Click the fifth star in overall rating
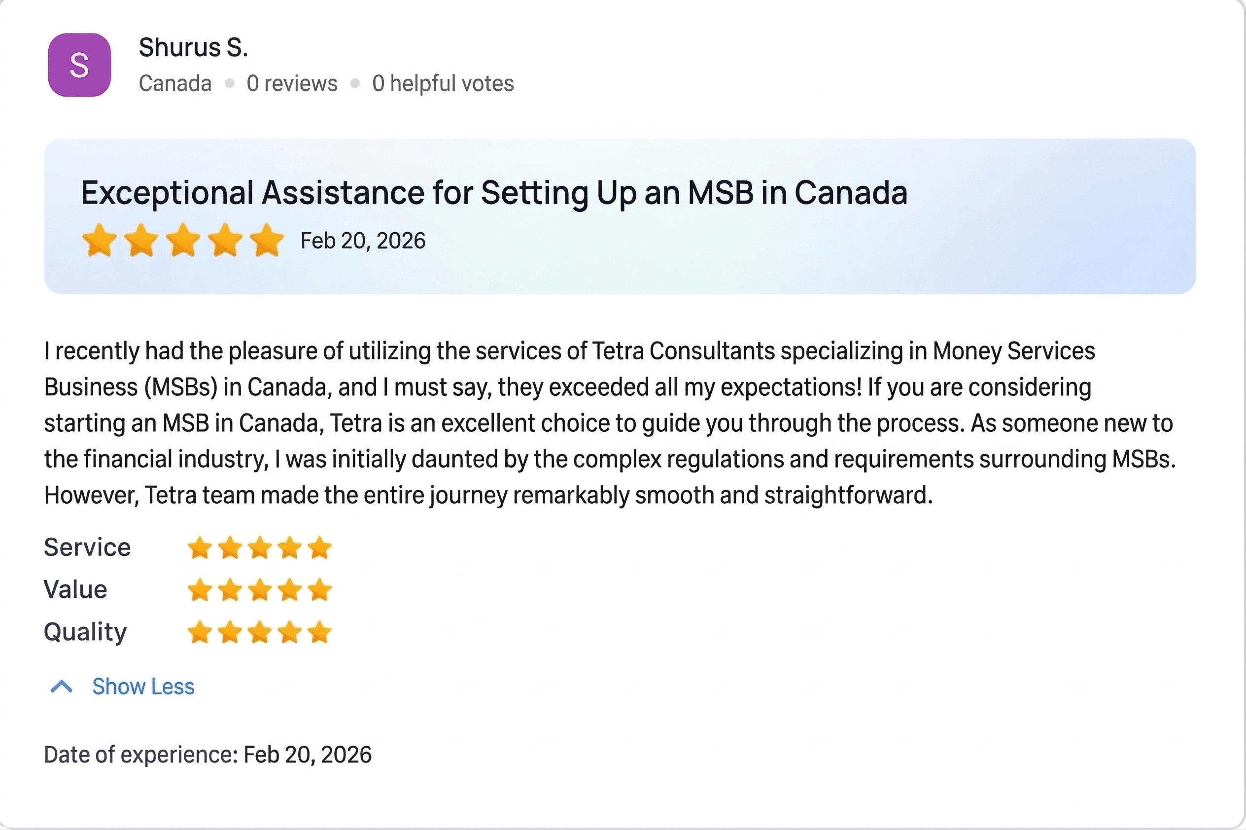This screenshot has height=830, width=1246. point(267,241)
